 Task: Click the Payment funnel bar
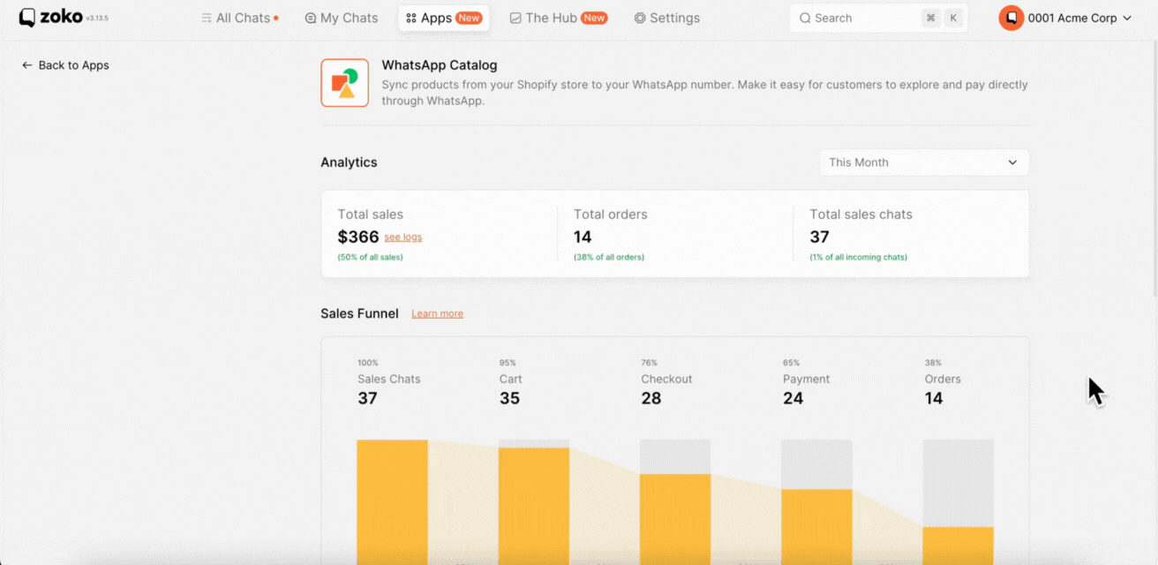click(x=816, y=526)
